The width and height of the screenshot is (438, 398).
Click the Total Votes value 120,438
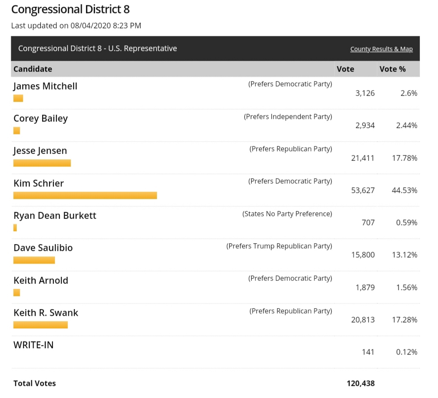pos(361,383)
